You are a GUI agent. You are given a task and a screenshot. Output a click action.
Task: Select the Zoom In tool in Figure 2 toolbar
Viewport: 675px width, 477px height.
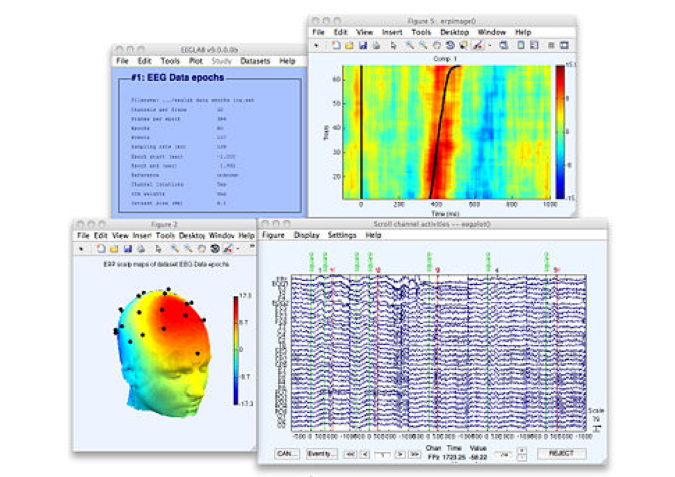coord(175,248)
